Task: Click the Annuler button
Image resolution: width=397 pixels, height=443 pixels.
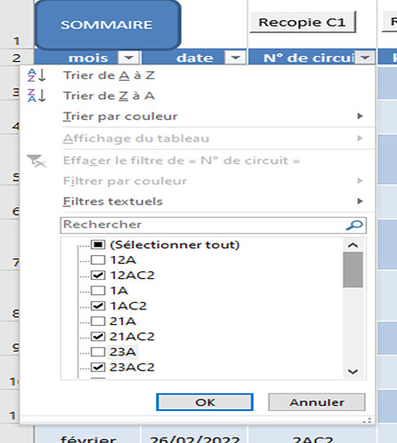Action: [316, 402]
